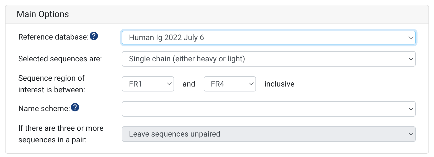This screenshot has width=434, height=157.
Task: Click the help icon beside Reference database
Action: point(94,36)
